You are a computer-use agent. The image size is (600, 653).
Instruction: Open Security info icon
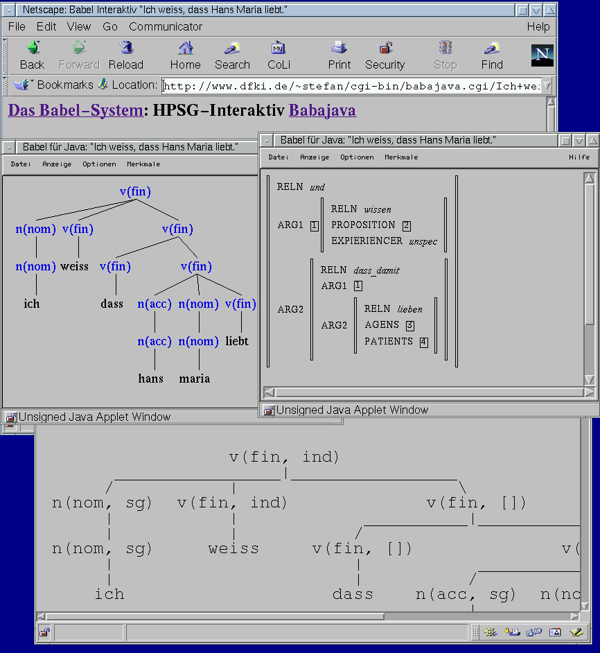point(385,48)
